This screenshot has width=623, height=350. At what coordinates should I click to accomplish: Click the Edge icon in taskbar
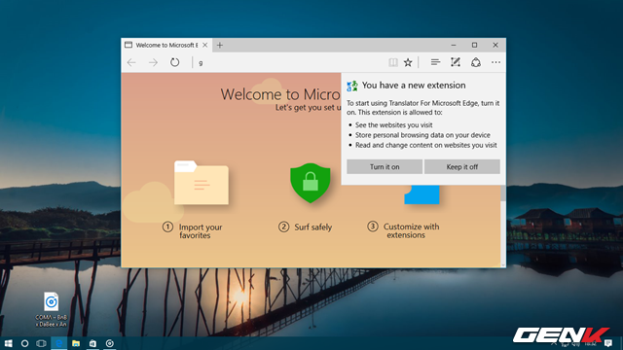(x=58, y=343)
